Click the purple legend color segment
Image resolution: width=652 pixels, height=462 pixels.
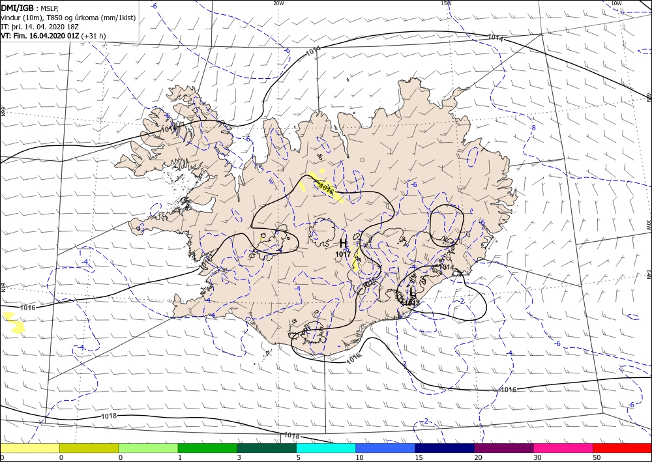[x=503, y=448]
